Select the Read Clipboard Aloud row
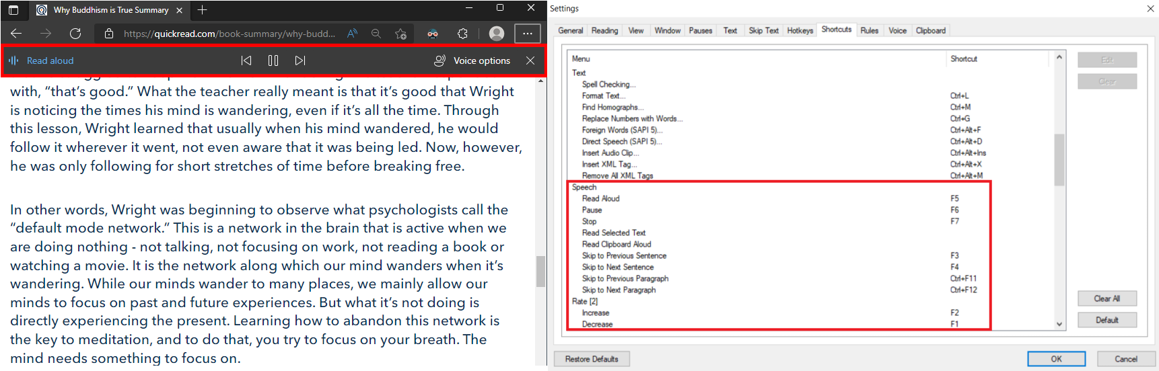This screenshot has width=1159, height=371. click(x=810, y=245)
